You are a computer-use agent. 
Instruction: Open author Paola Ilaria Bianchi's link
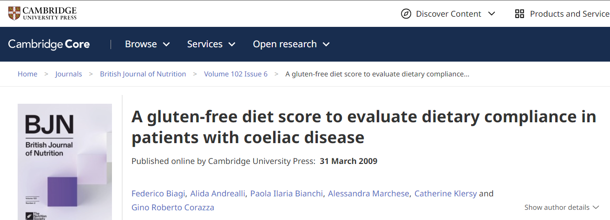click(x=286, y=194)
